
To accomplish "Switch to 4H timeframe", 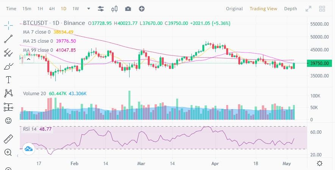I will tap(52, 9).
